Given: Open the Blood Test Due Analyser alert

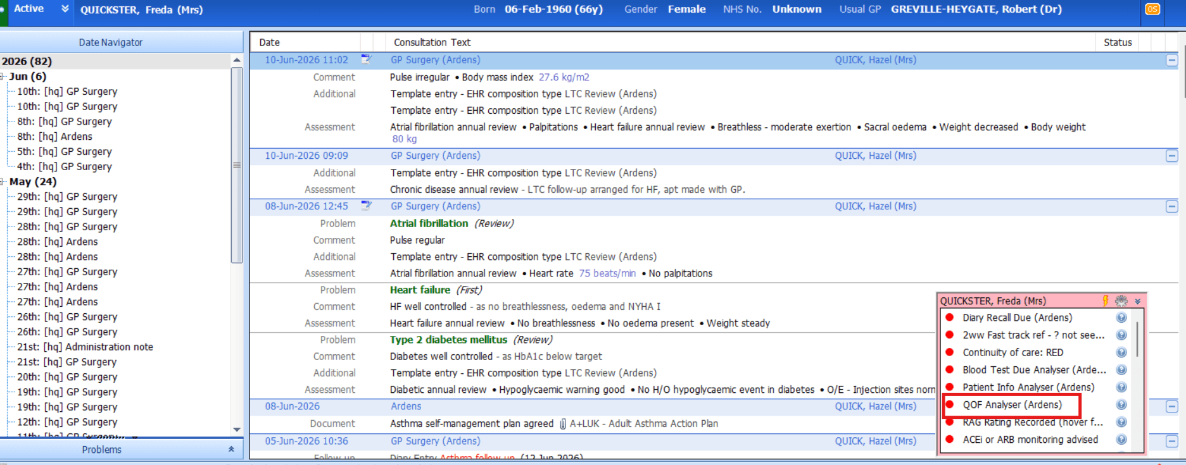Looking at the screenshot, I should [1034, 370].
